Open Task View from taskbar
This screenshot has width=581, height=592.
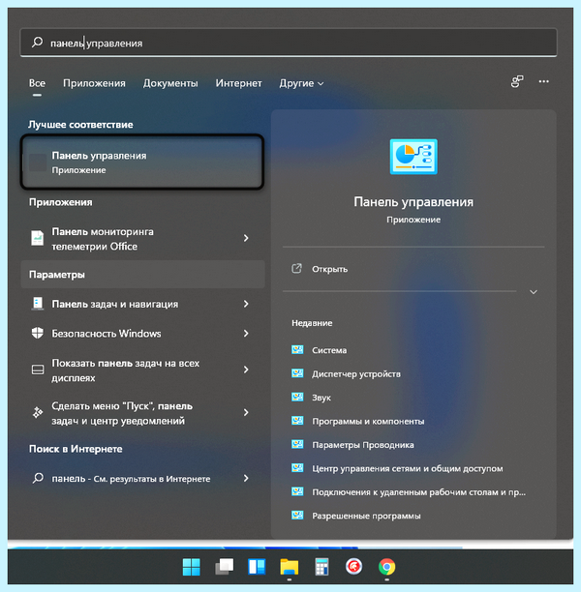(x=224, y=567)
